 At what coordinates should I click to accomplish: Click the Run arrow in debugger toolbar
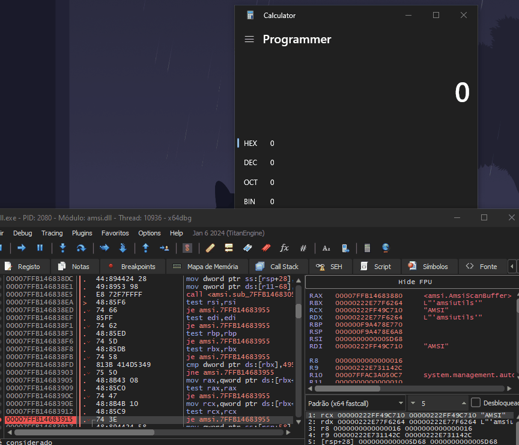22,247
